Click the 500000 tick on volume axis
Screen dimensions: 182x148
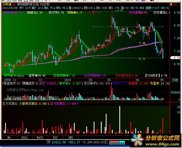(175, 92)
